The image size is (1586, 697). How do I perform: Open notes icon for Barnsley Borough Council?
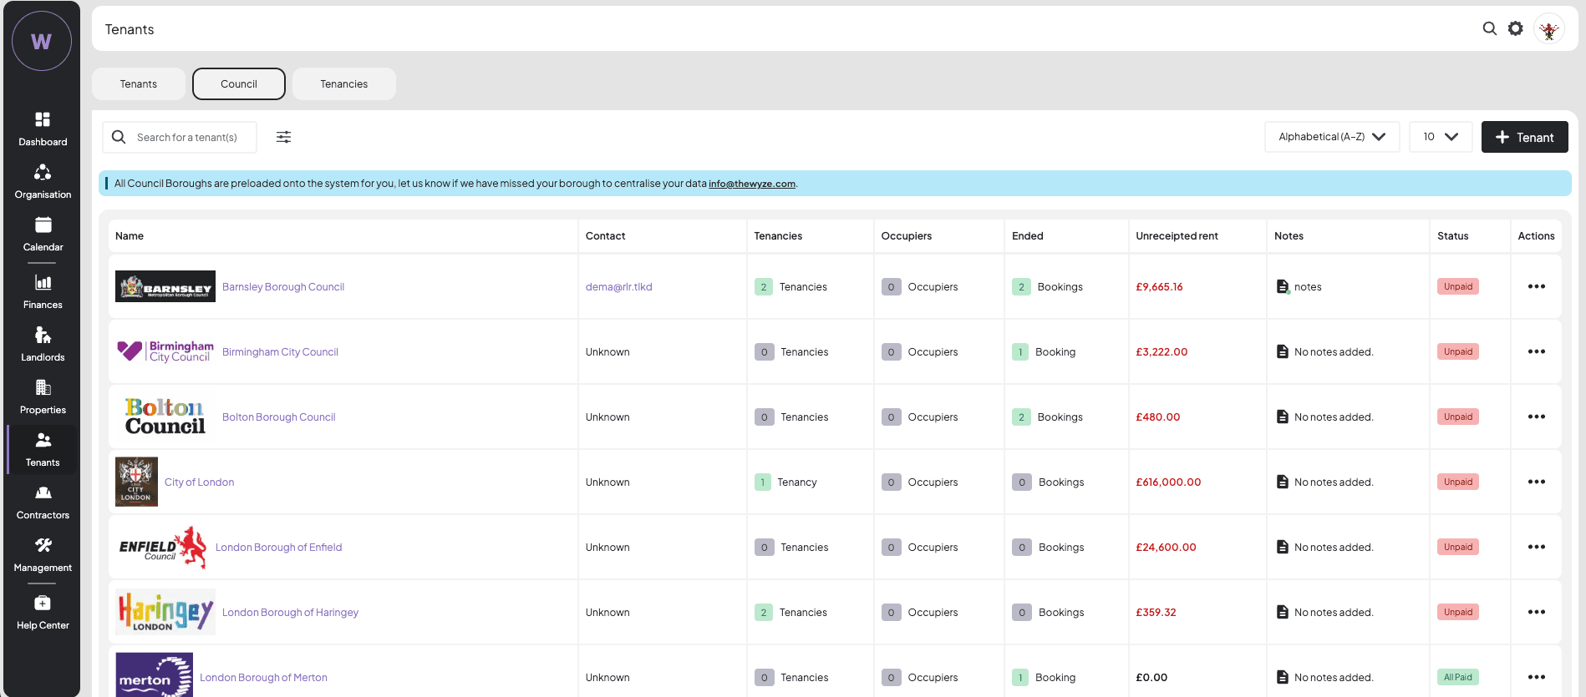(1283, 287)
